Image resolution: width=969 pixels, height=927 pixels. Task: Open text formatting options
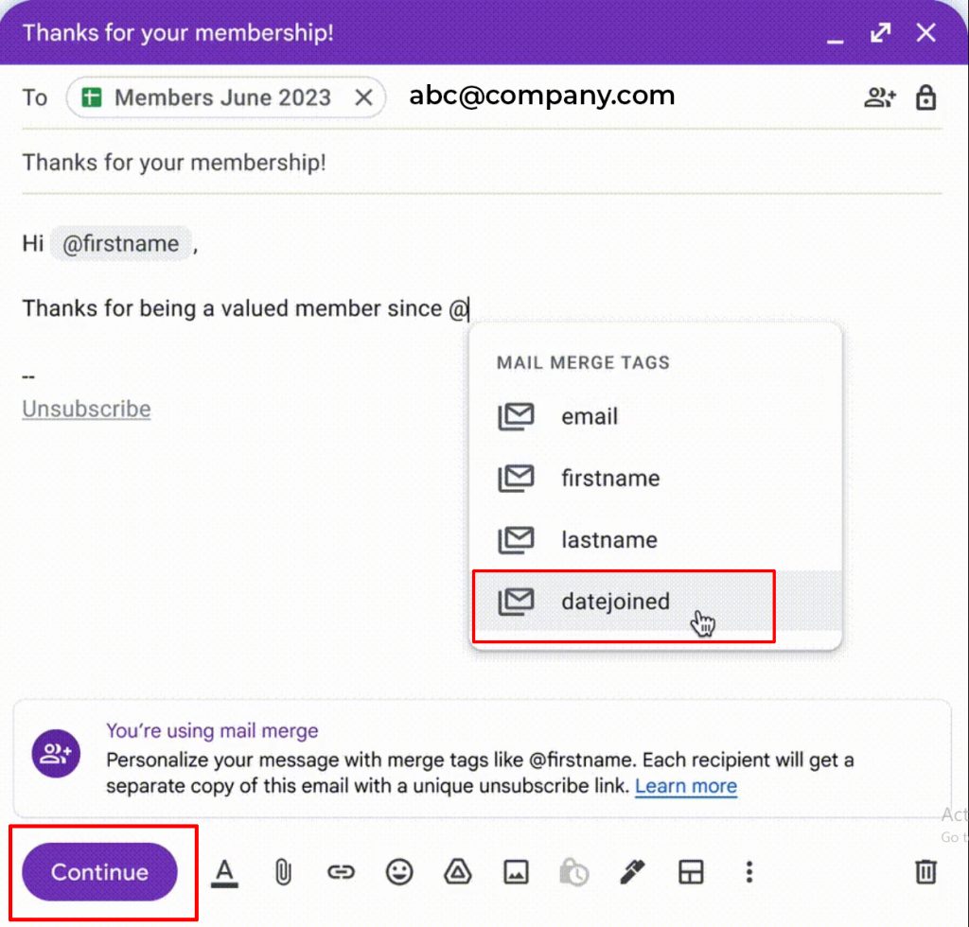(224, 872)
